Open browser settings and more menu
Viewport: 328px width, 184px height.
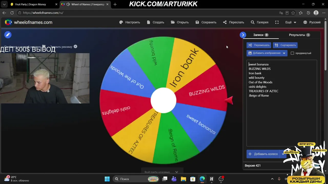323,13
